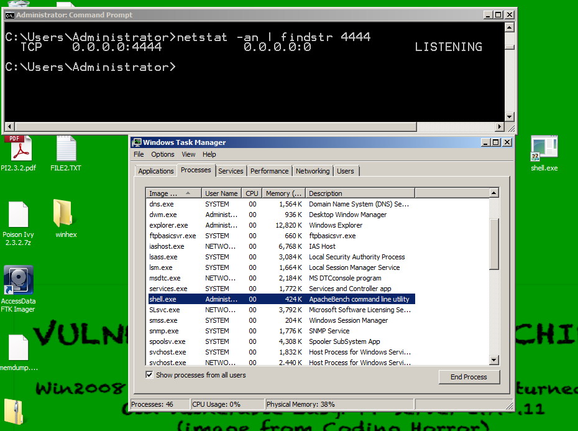
Task: Sort processes by CPU column header
Action: 252,193
